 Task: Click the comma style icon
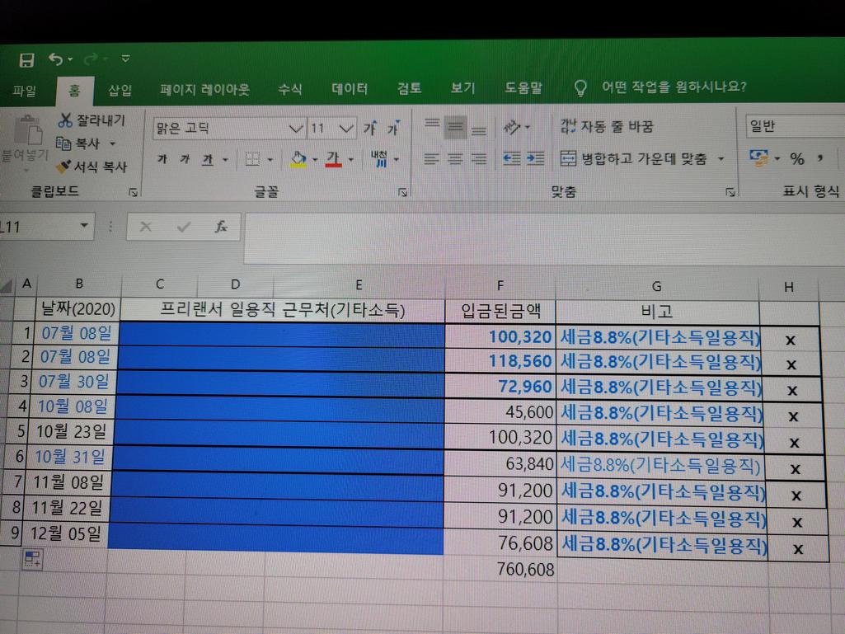(820, 158)
